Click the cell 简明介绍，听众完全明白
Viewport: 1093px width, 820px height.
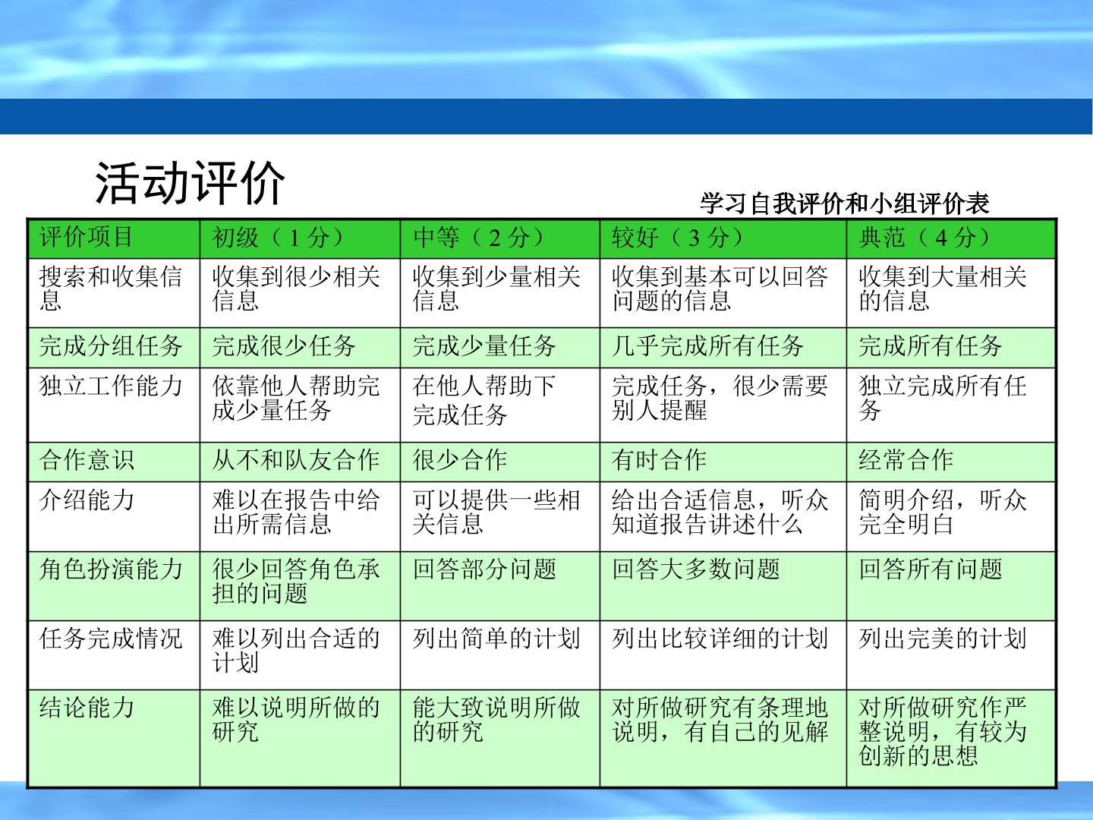click(x=951, y=516)
